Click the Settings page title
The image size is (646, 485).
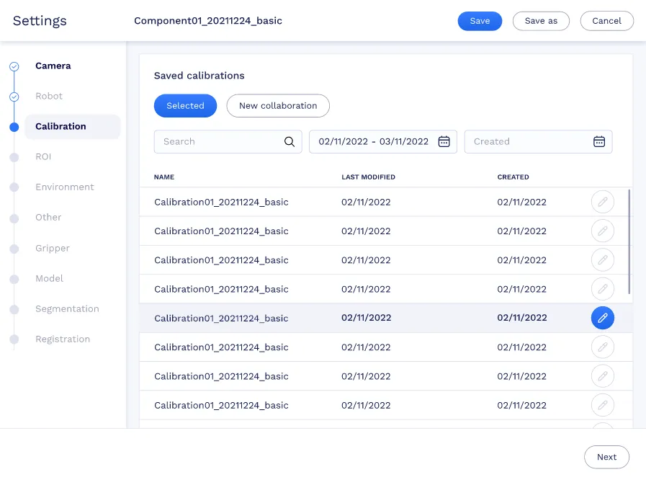[x=40, y=21]
